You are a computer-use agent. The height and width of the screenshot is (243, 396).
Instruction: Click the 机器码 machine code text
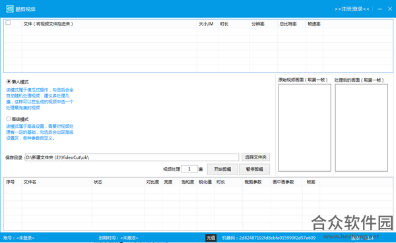[269, 238]
